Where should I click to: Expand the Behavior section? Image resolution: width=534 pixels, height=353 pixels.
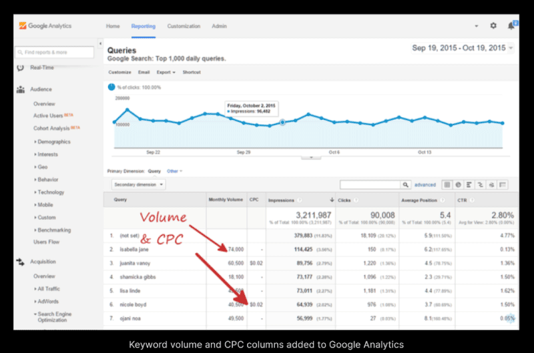46,179
